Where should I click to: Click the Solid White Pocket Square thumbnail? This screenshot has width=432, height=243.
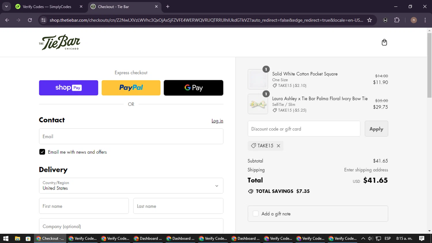click(x=258, y=79)
